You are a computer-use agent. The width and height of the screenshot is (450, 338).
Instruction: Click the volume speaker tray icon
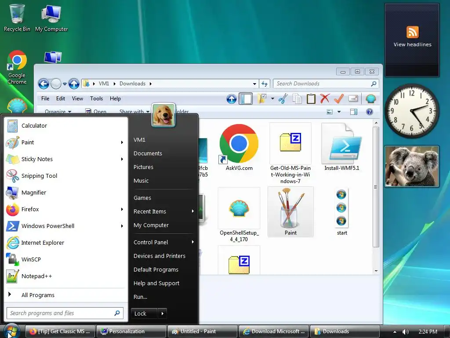(405, 332)
